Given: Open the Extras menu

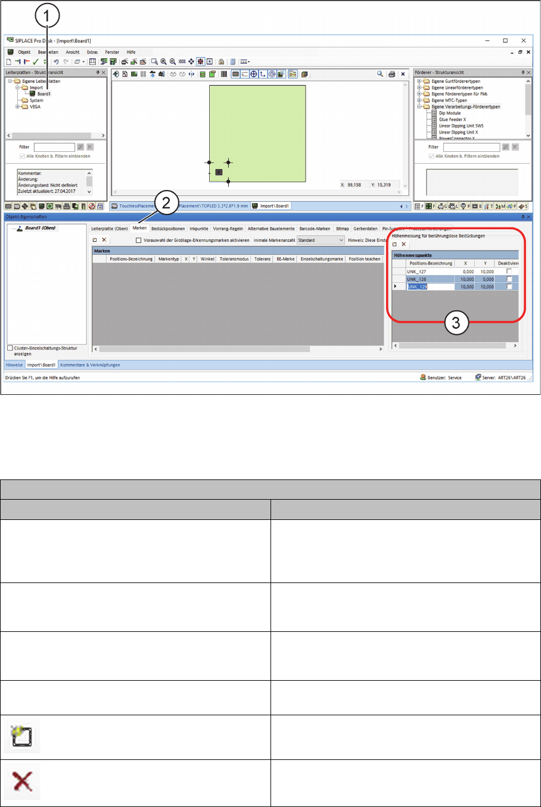Looking at the screenshot, I should click(x=92, y=52).
